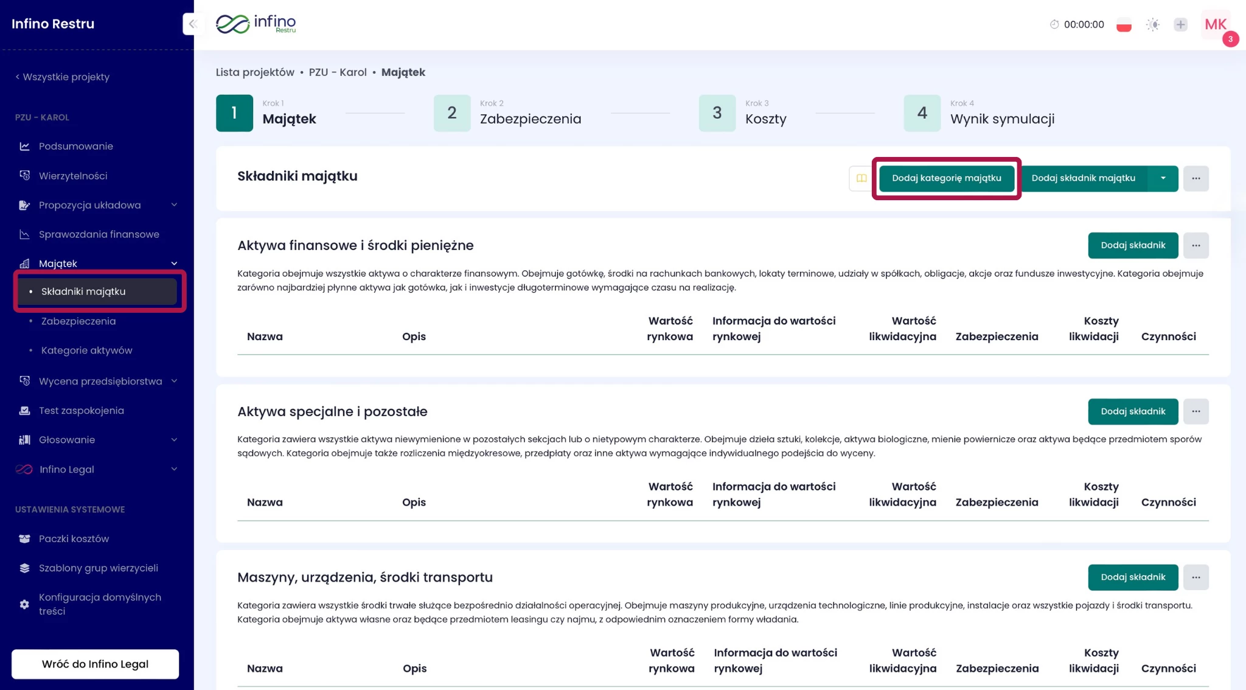Click the timer clock at 00:00:00

click(x=1077, y=24)
